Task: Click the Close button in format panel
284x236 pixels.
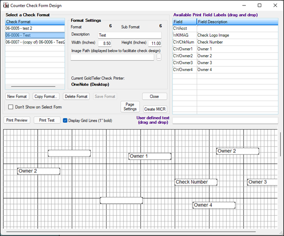Action: coord(155,96)
